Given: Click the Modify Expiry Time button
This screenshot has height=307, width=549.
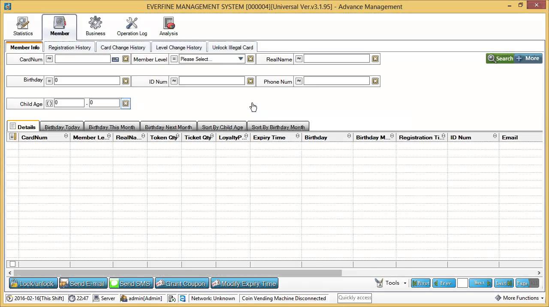Looking at the screenshot, I should pyautogui.click(x=244, y=283).
